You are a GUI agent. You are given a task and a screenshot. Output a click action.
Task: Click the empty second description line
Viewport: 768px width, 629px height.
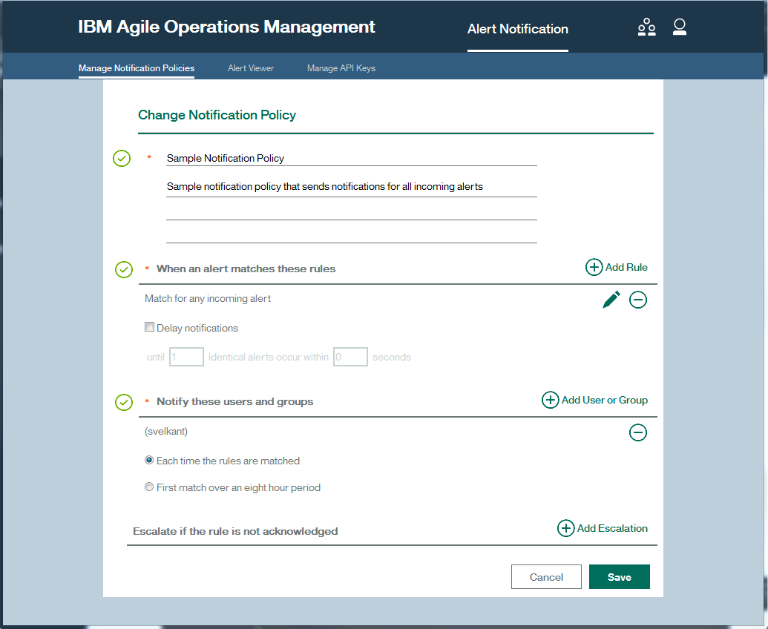(351, 211)
